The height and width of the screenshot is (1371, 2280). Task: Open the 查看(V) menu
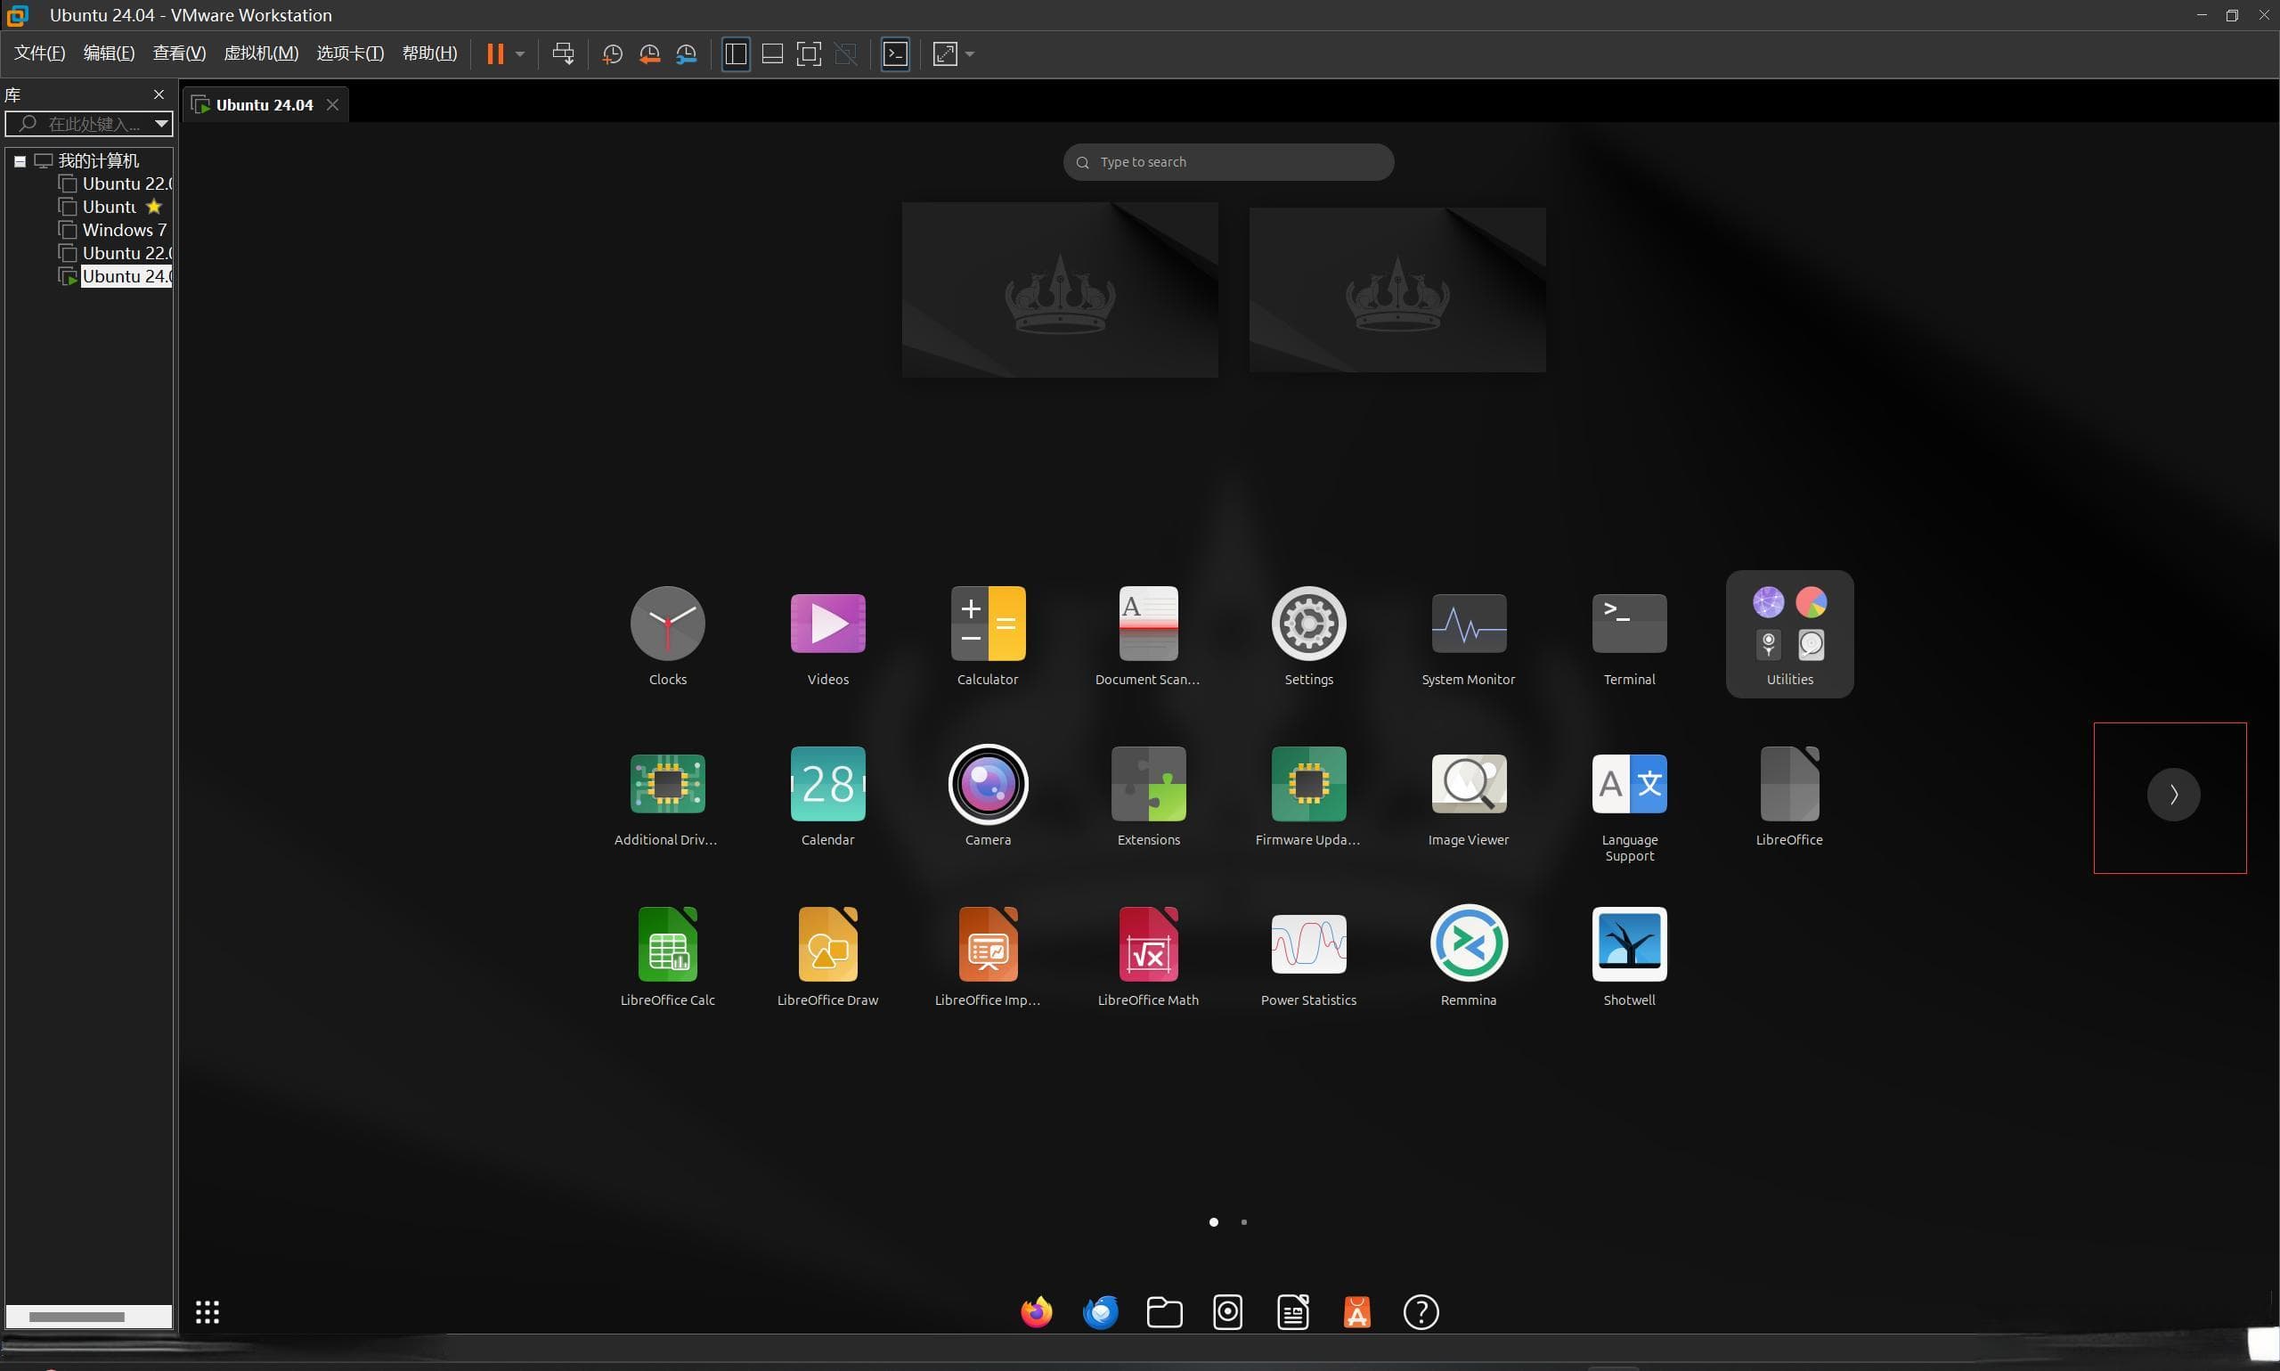[x=178, y=53]
